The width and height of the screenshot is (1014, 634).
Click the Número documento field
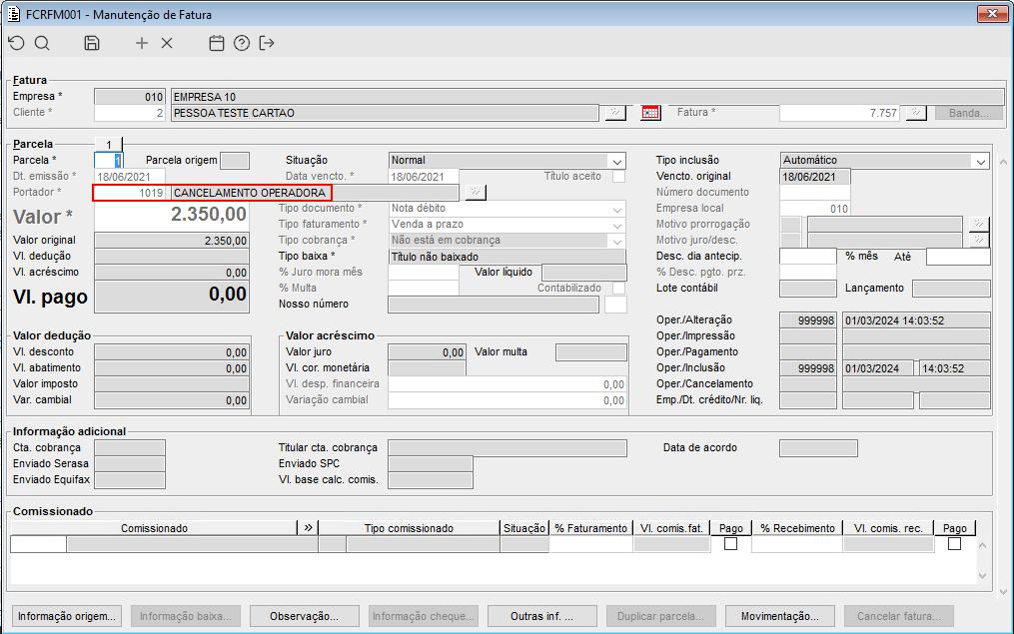coord(815,192)
